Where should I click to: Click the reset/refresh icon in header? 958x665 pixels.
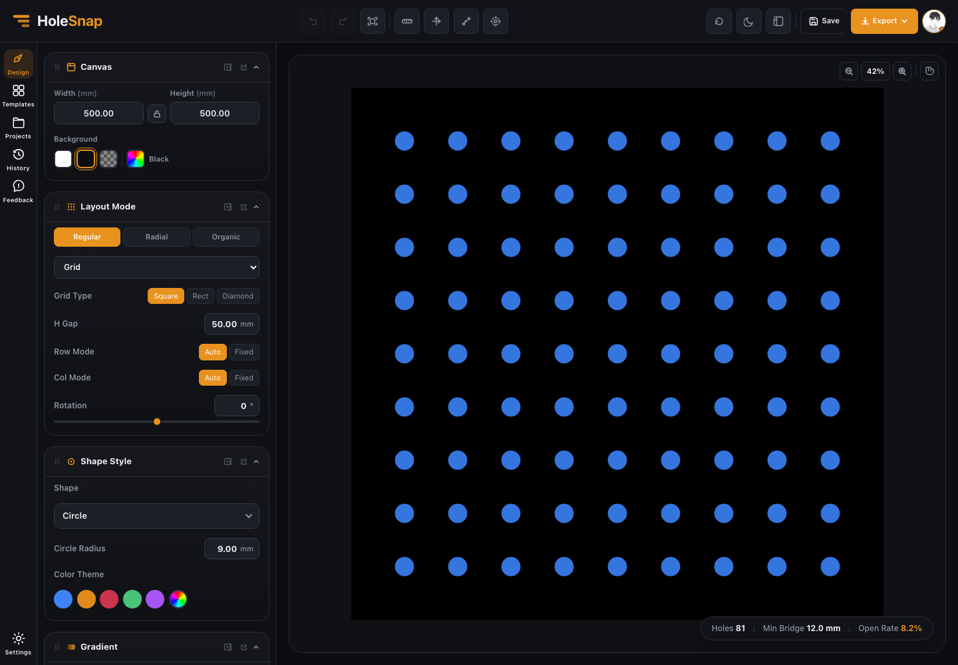[719, 21]
